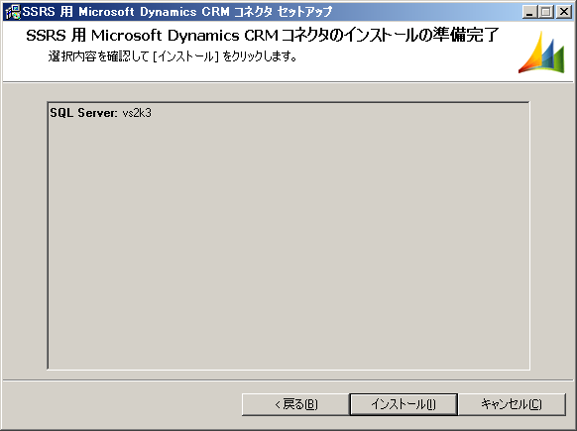Select the vs2k3 server name value
The image size is (577, 431).
pos(137,113)
